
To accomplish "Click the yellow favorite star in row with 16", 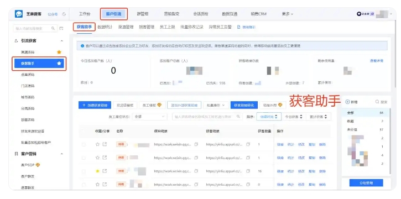I will click(97, 171).
